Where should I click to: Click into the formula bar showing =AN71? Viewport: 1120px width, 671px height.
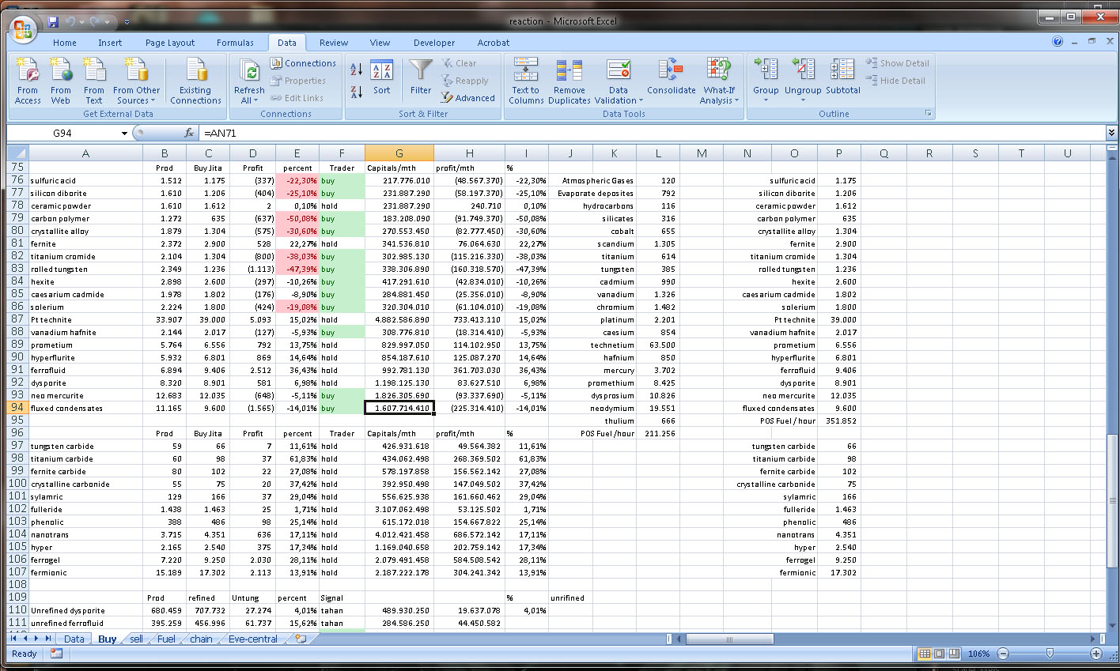[652, 133]
